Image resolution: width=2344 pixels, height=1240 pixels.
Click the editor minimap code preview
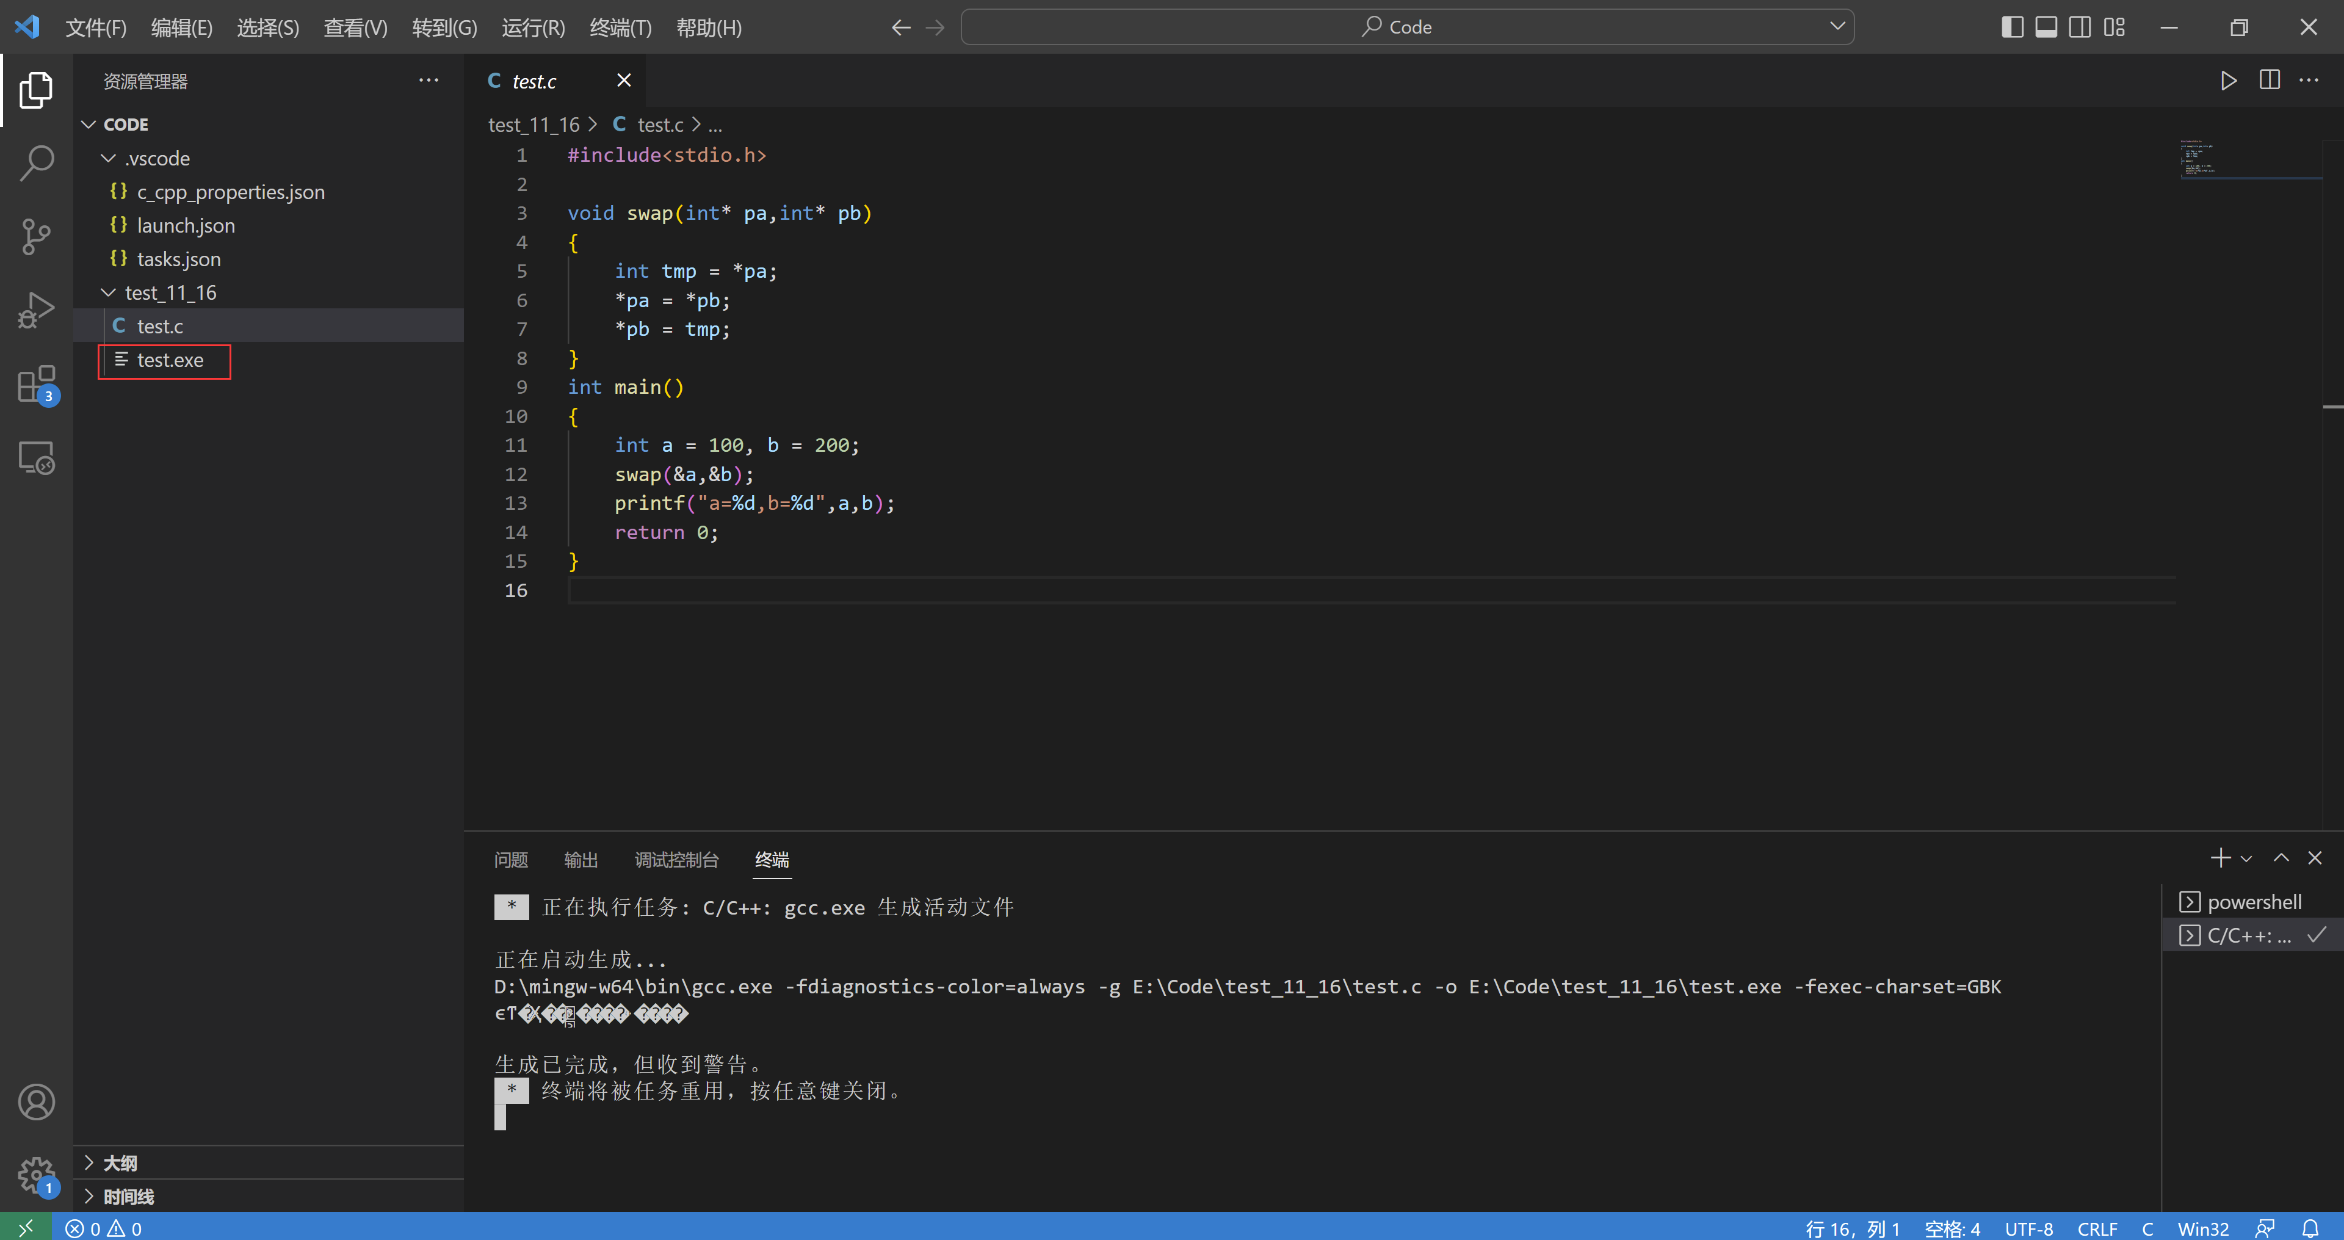coord(2197,158)
